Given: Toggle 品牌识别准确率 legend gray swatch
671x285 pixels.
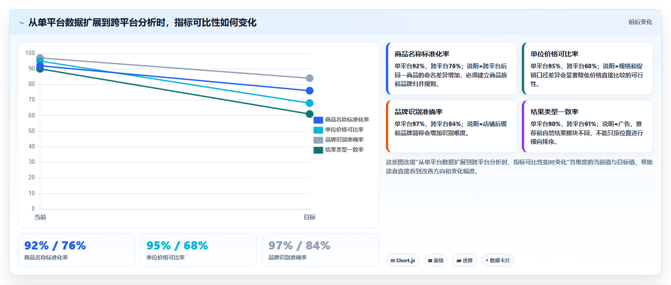Looking at the screenshot, I should click(x=318, y=140).
